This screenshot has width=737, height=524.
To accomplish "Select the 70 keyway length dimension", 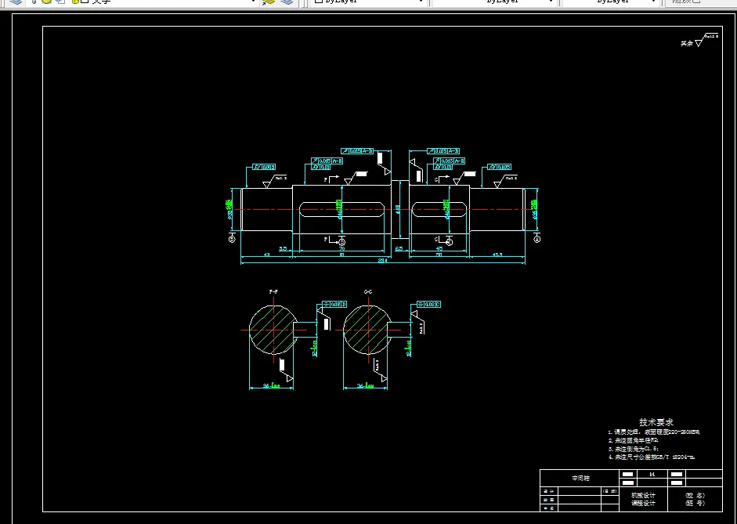I will (341, 248).
